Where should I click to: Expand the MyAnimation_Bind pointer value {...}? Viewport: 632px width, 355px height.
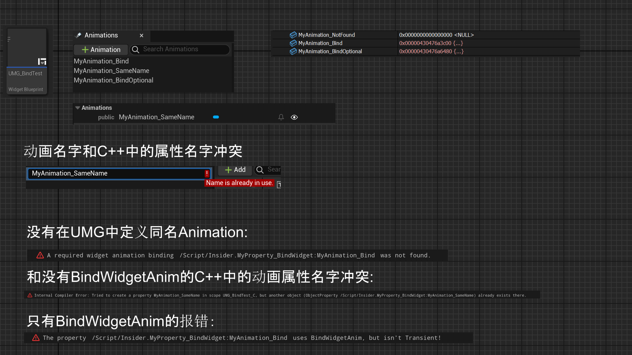(458, 43)
